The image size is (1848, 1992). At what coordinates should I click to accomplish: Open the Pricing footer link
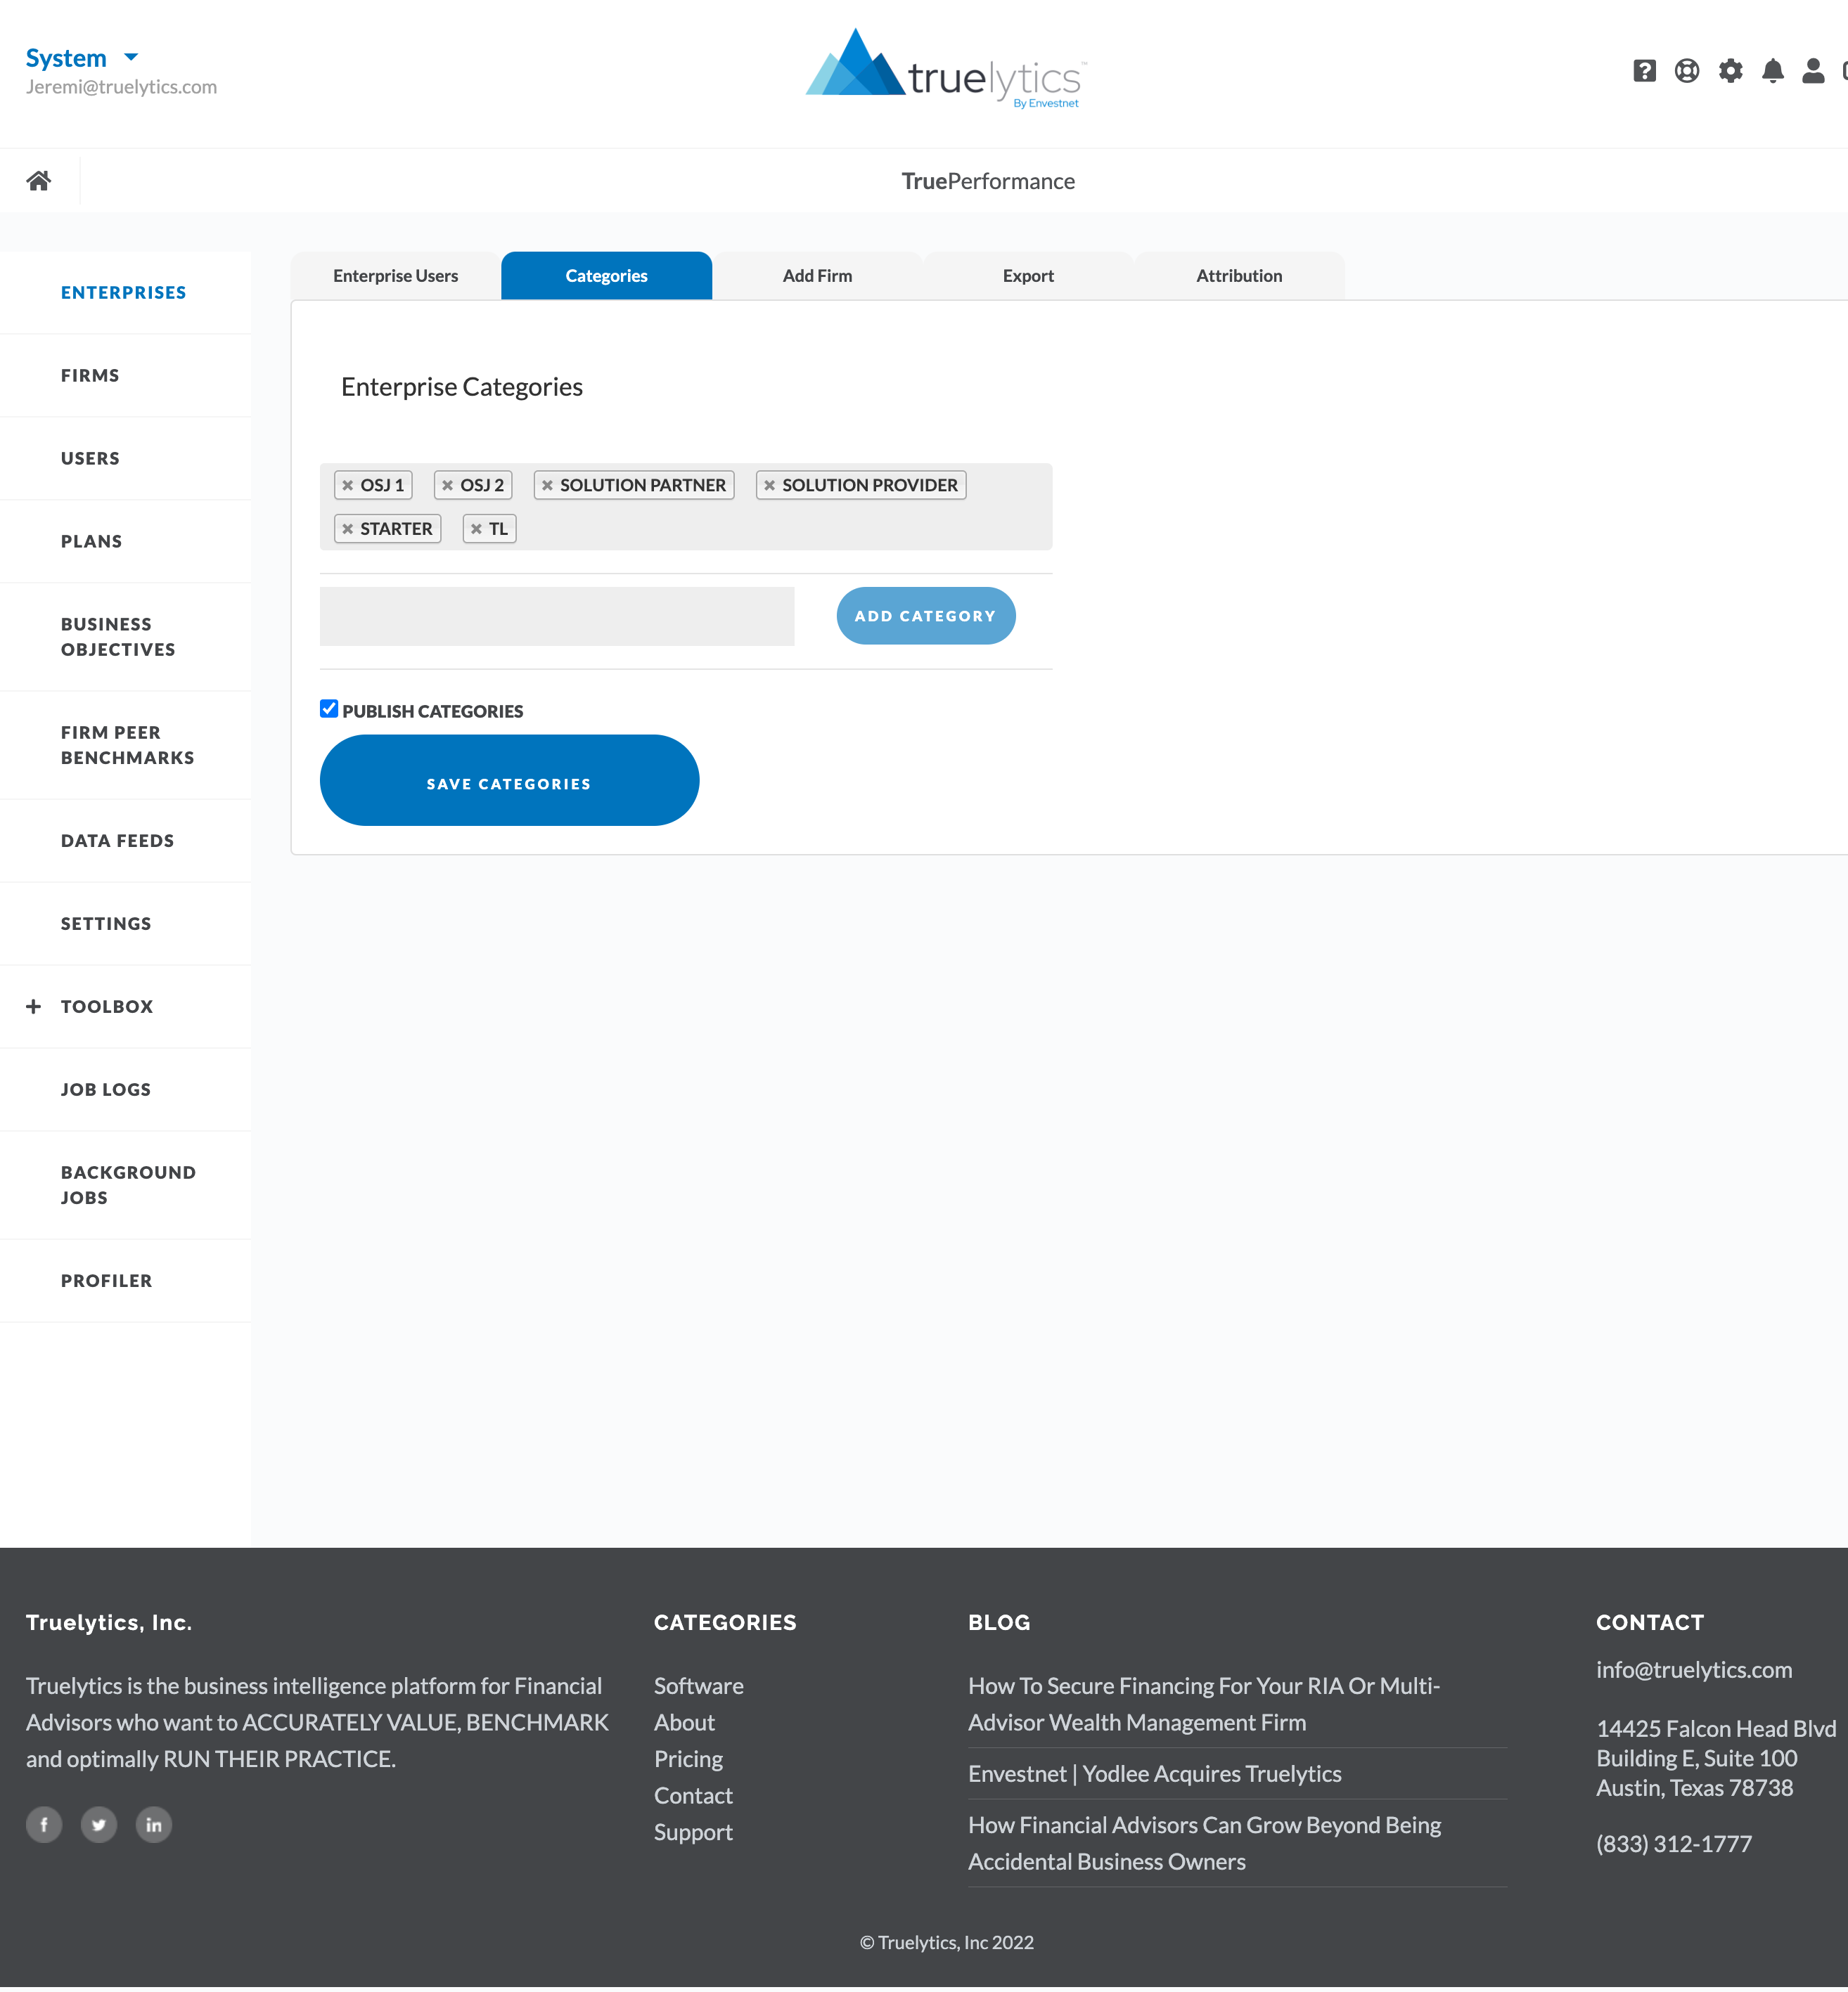(689, 1759)
